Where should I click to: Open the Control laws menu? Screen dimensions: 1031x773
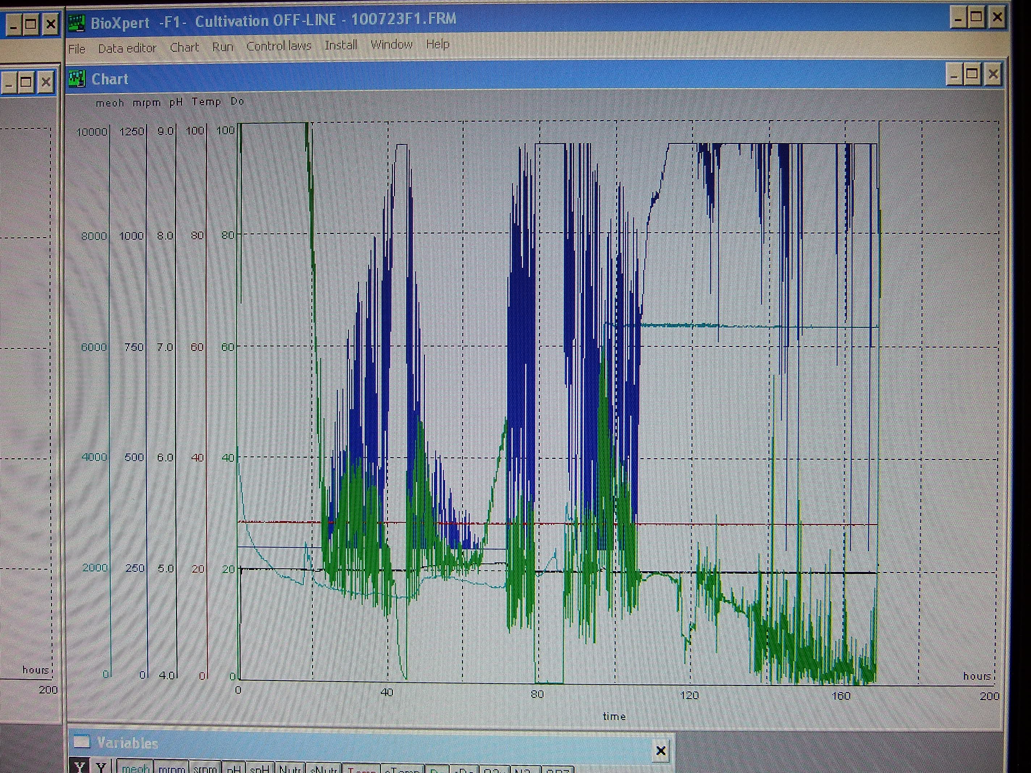point(279,46)
